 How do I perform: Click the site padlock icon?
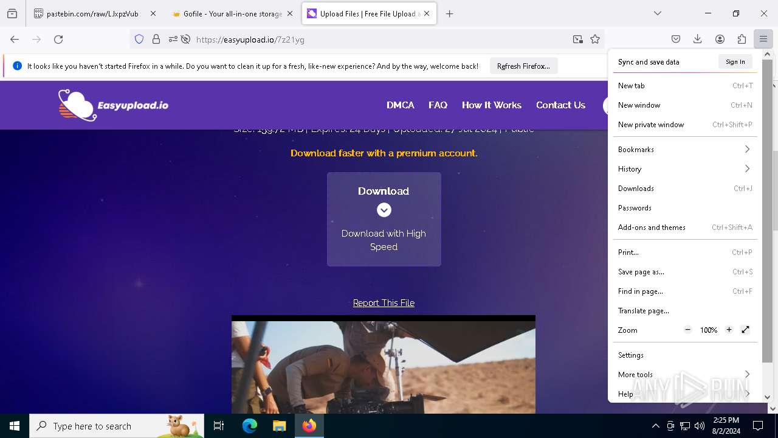click(x=156, y=39)
